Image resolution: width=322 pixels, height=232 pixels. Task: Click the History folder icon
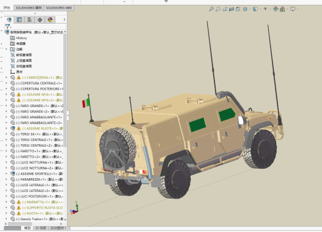coord(12,38)
